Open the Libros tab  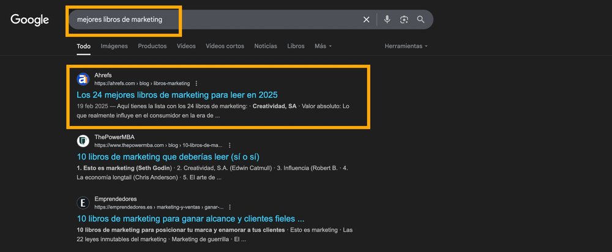click(x=296, y=46)
